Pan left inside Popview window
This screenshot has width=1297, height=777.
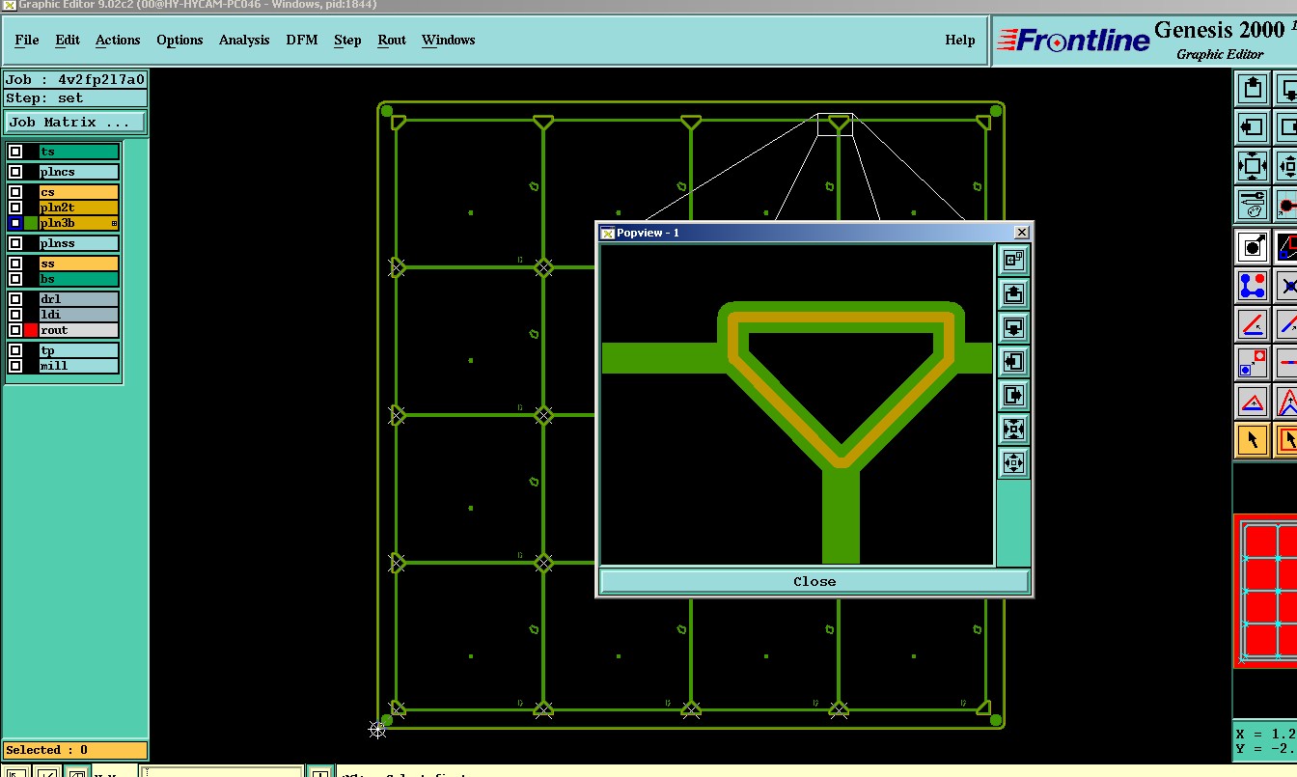point(1013,362)
